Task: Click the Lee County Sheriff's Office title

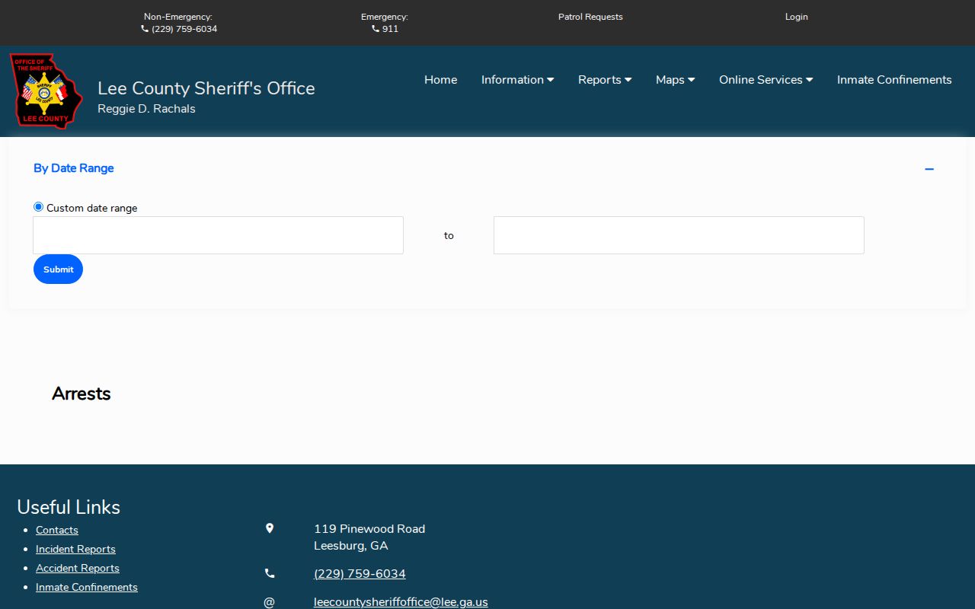Action: pos(206,88)
